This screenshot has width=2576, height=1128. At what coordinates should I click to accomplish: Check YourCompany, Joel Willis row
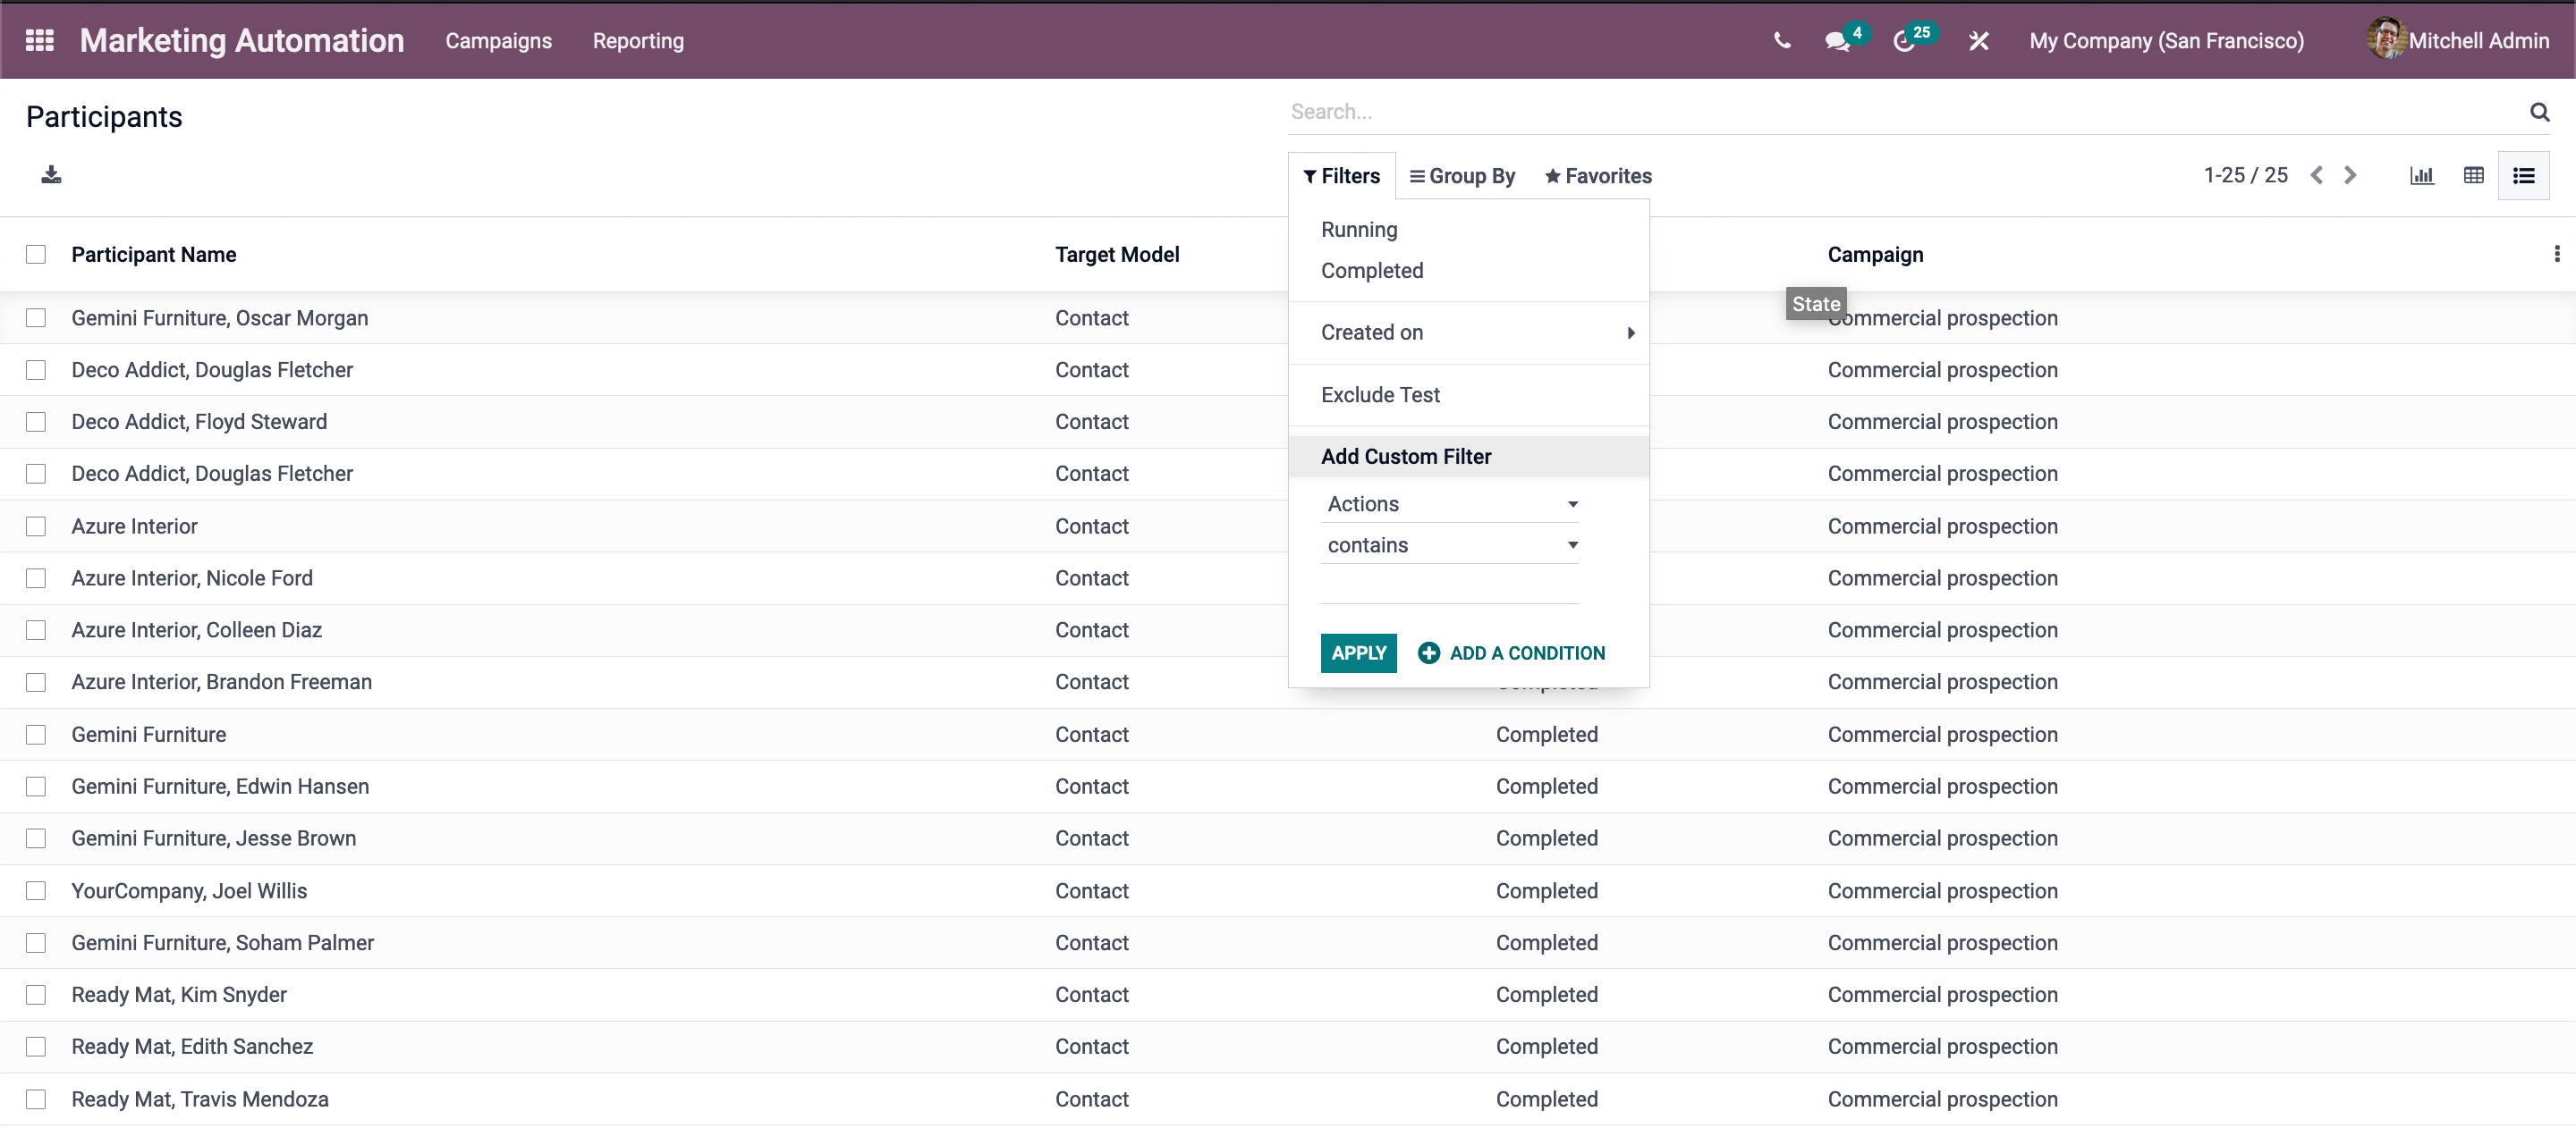tap(36, 890)
